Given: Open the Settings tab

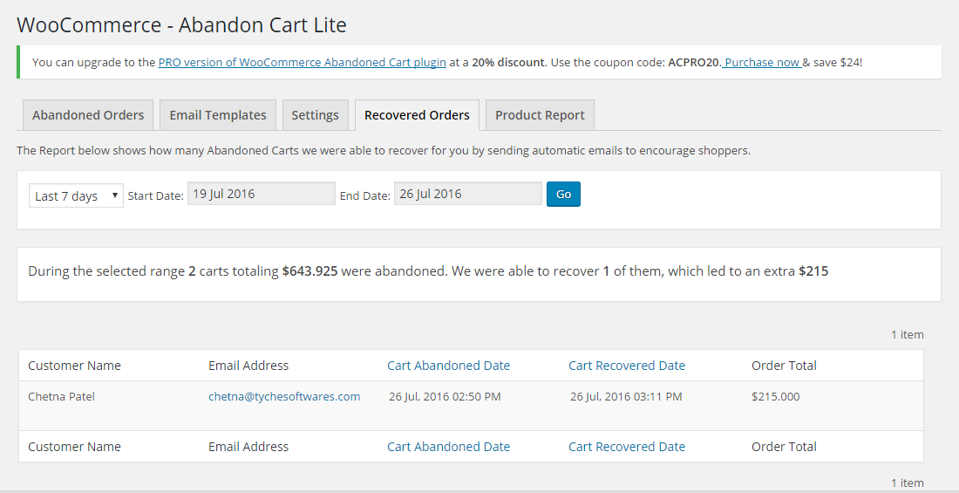Looking at the screenshot, I should pos(315,115).
